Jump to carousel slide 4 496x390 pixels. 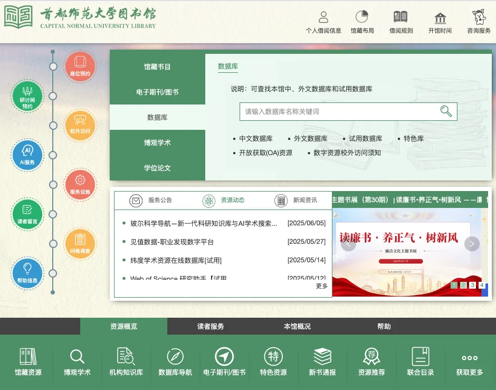point(481,285)
